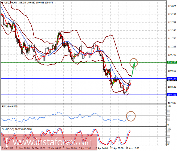Click the 113.820 price scale label
This screenshot has width=177, height=151.
[x=172, y=6]
